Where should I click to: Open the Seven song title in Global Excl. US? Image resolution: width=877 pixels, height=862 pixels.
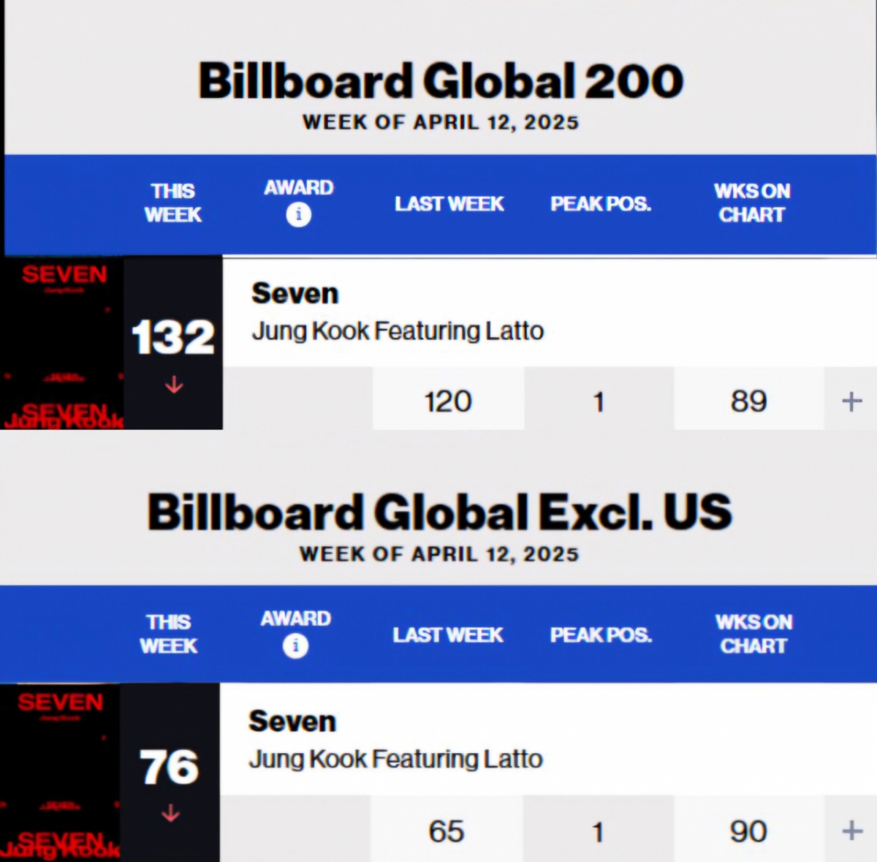coord(292,722)
